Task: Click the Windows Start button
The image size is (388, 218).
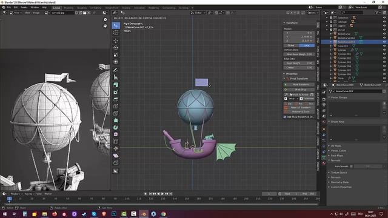Action: tap(5, 214)
